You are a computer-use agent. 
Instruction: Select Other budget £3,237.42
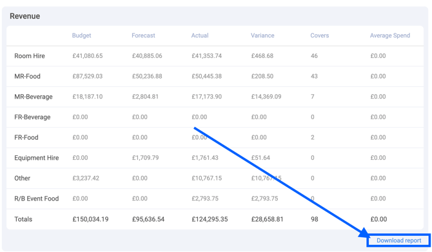pyautogui.click(x=86, y=178)
